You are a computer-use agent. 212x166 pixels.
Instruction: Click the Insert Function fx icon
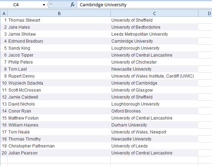(73, 5)
